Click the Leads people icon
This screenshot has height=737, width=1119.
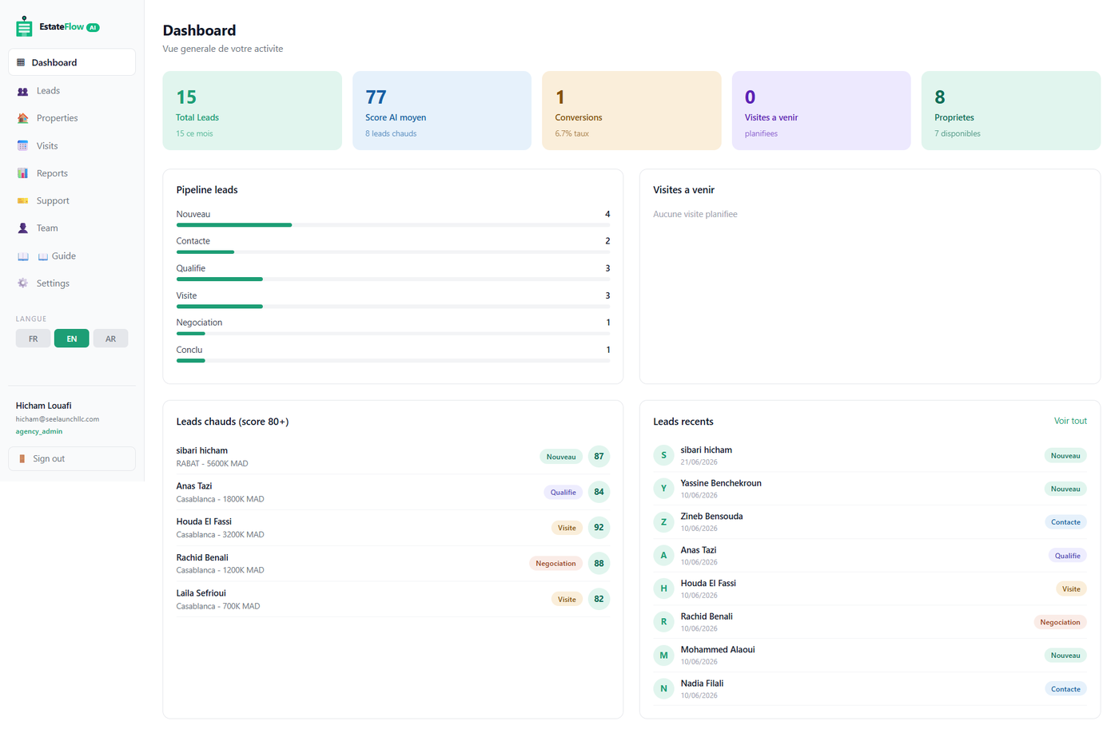point(22,91)
